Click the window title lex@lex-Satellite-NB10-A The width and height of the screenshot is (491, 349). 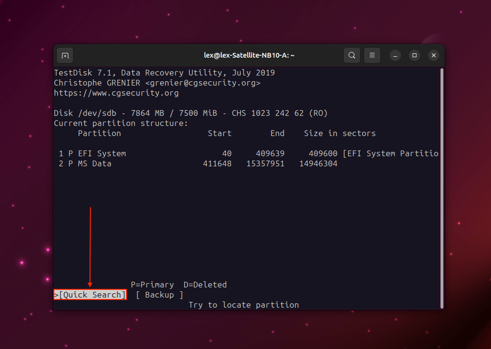coord(249,55)
